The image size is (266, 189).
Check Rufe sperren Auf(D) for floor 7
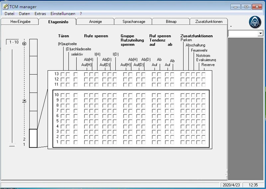[104, 111]
